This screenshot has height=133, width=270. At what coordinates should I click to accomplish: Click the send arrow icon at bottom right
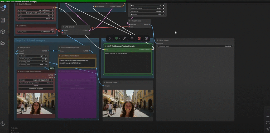[x=268, y=129]
